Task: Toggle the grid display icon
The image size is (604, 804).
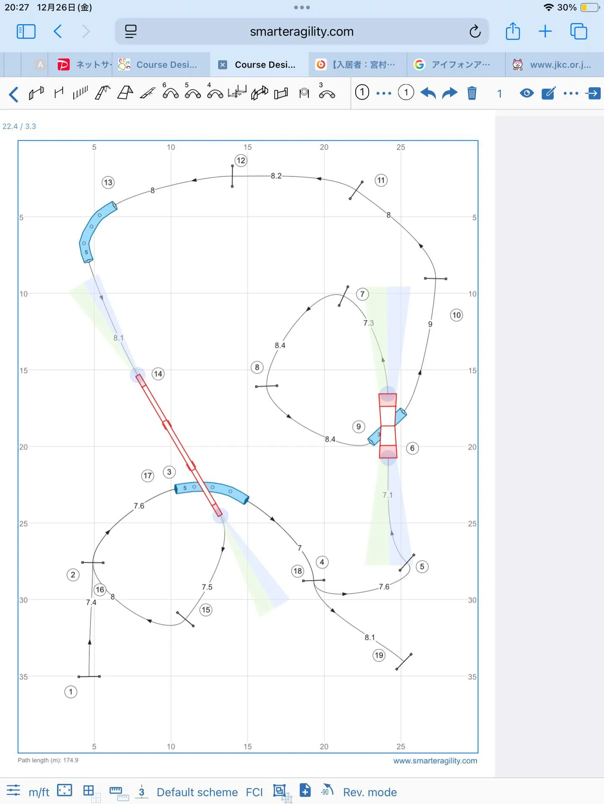Action: (89, 791)
